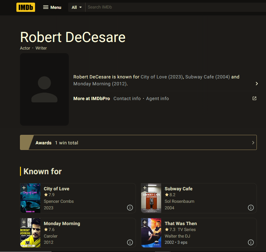The width and height of the screenshot is (266, 252).
Task: Open the That Was Then title
Action: [181, 223]
